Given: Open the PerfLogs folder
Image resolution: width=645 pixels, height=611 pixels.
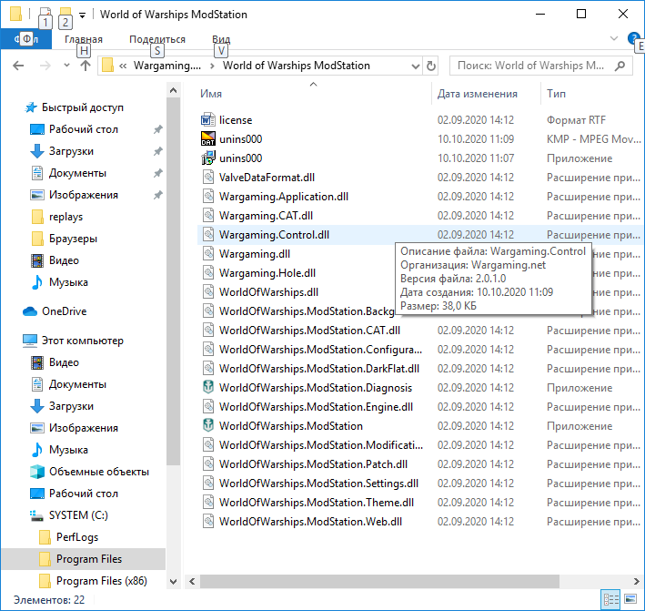Looking at the screenshot, I should coord(77,537).
